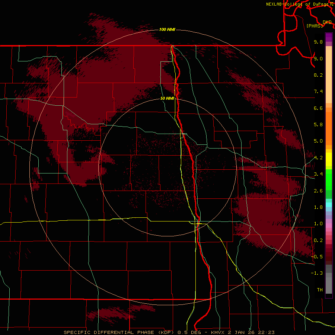This screenshot has width=335, height=335.
Task: Click the cyan colorbar segment
Action: click(329, 205)
